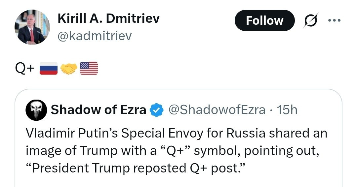Click the Kirill A. Dmitriev display name
Viewport: 357px width, 187px height.
[x=108, y=19]
